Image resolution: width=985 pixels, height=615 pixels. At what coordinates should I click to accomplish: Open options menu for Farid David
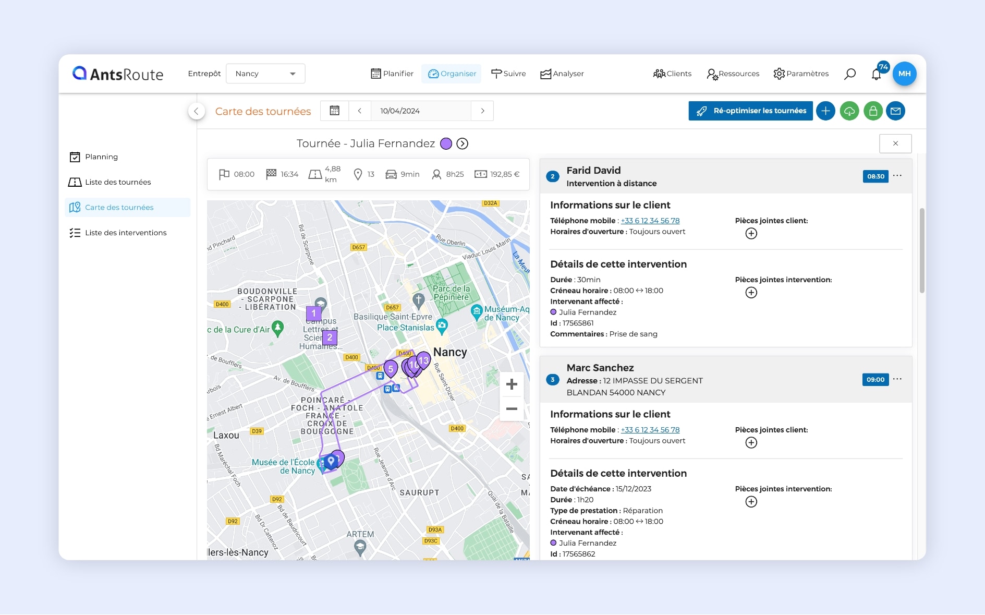897,176
